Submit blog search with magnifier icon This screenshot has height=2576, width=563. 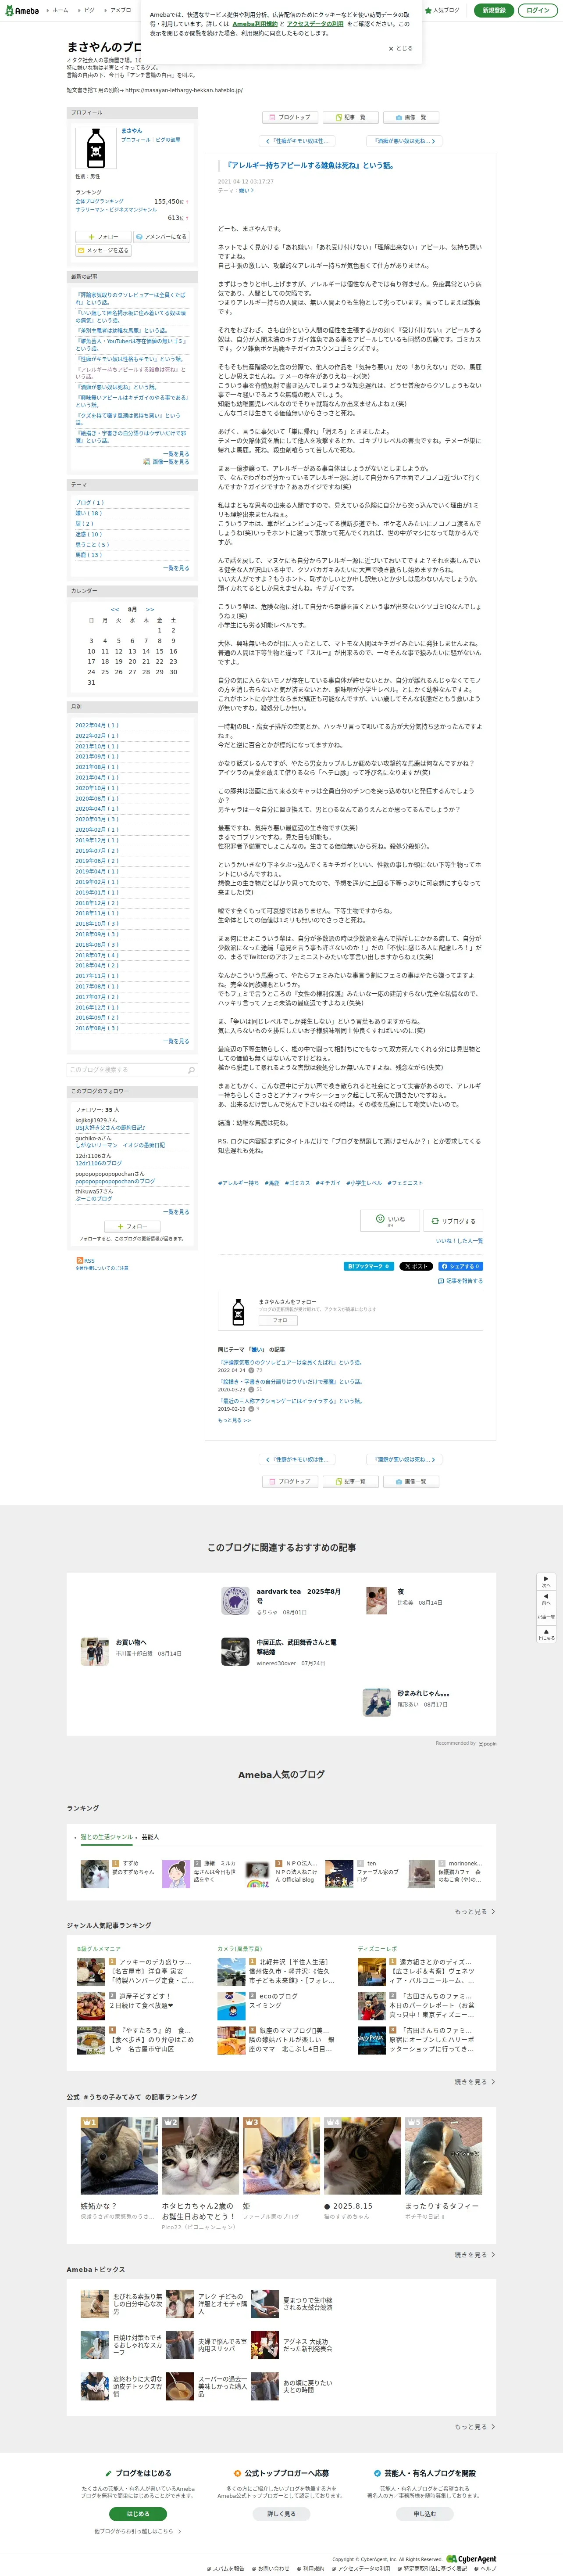(192, 1069)
